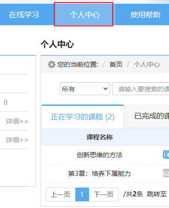Image resolution: width=169 pixels, height=208 pixels.
Task: Click the 共2条 total count text
Action: tap(133, 194)
